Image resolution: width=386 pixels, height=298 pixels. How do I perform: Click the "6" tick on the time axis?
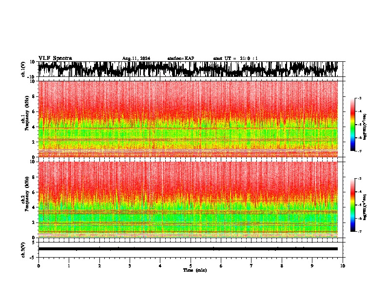coord(221,266)
